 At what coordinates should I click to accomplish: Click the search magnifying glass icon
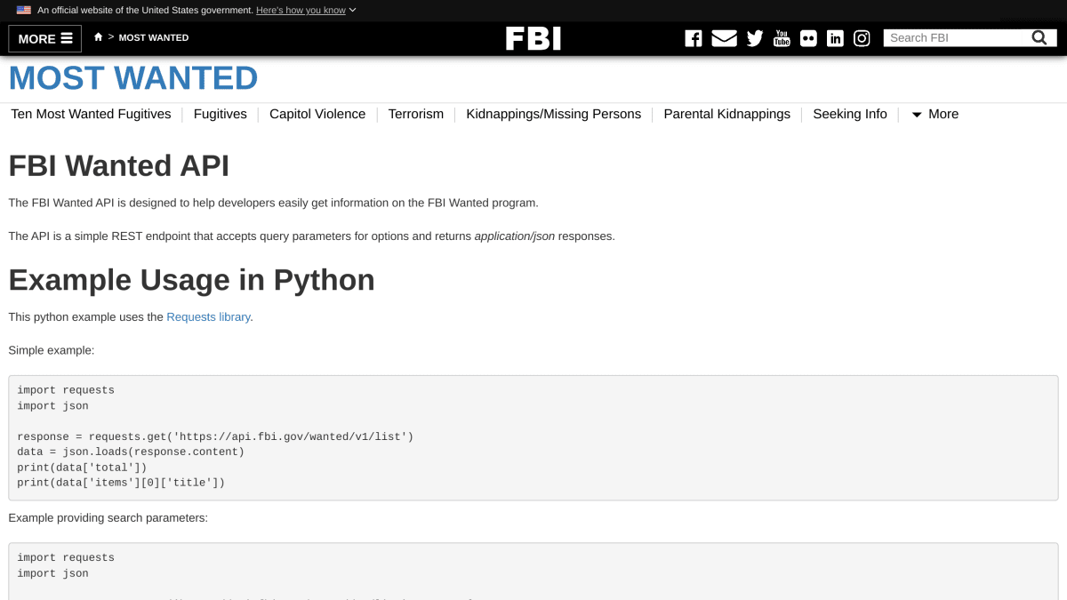pyautogui.click(x=1039, y=37)
